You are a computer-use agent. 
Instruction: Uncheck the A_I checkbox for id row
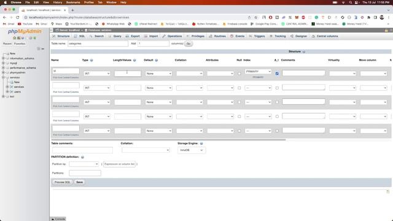pos(277,74)
